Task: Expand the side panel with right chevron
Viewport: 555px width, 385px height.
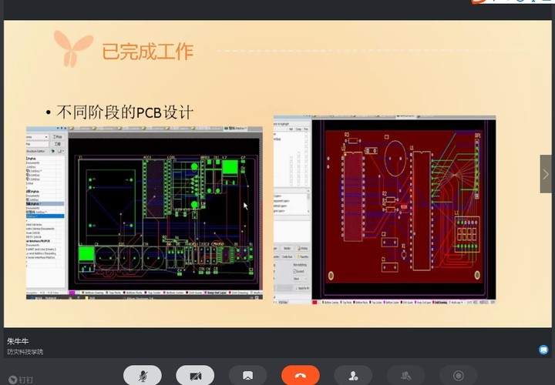Action: pos(546,174)
